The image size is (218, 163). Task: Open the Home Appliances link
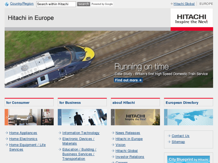(23, 133)
